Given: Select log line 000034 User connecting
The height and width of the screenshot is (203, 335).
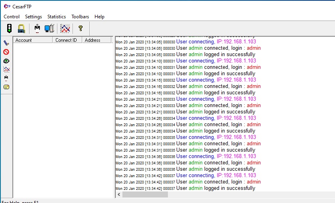Looking at the screenshot, I should coord(186,118).
